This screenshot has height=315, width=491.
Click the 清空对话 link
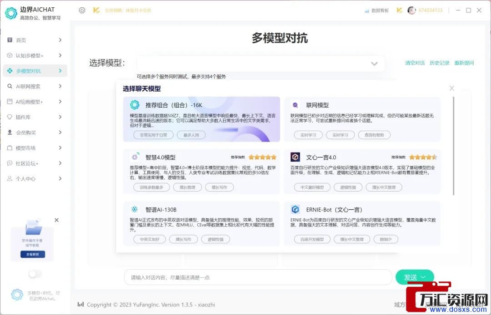[x=415, y=63]
